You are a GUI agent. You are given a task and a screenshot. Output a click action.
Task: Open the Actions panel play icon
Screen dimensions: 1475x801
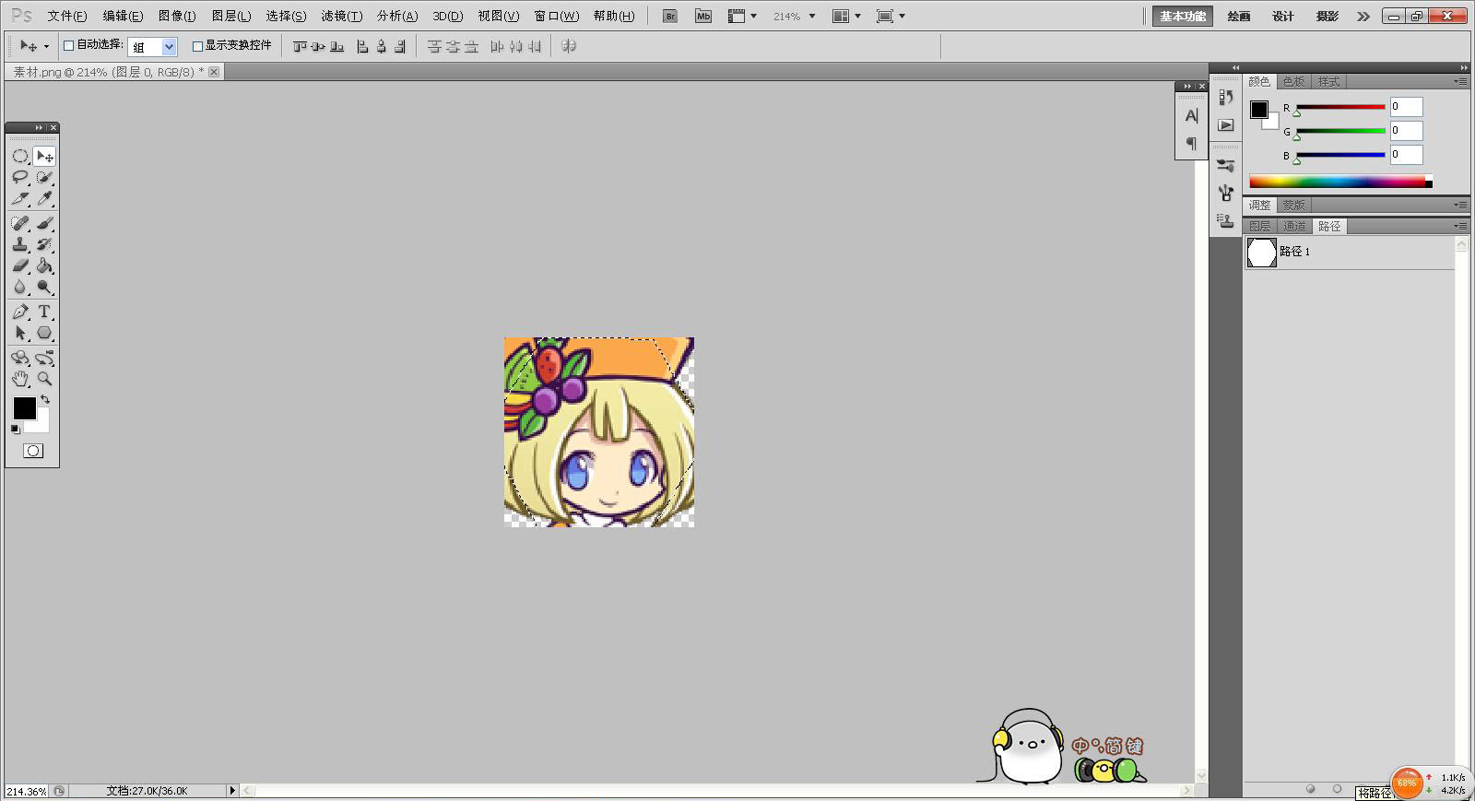1225,124
